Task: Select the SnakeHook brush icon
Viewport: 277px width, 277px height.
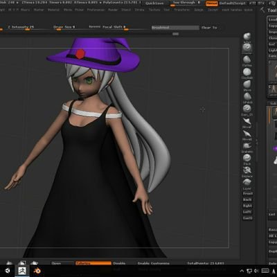Action: point(247,145)
